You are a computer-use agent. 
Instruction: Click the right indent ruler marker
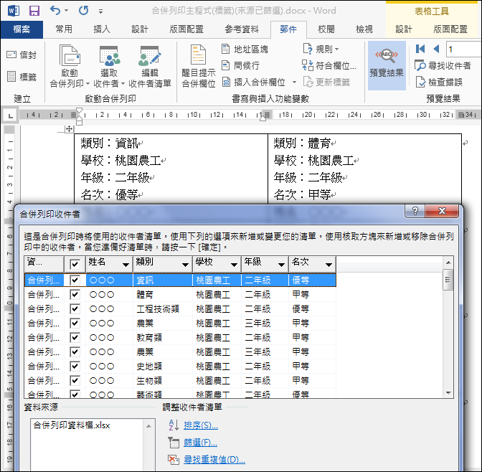click(263, 118)
